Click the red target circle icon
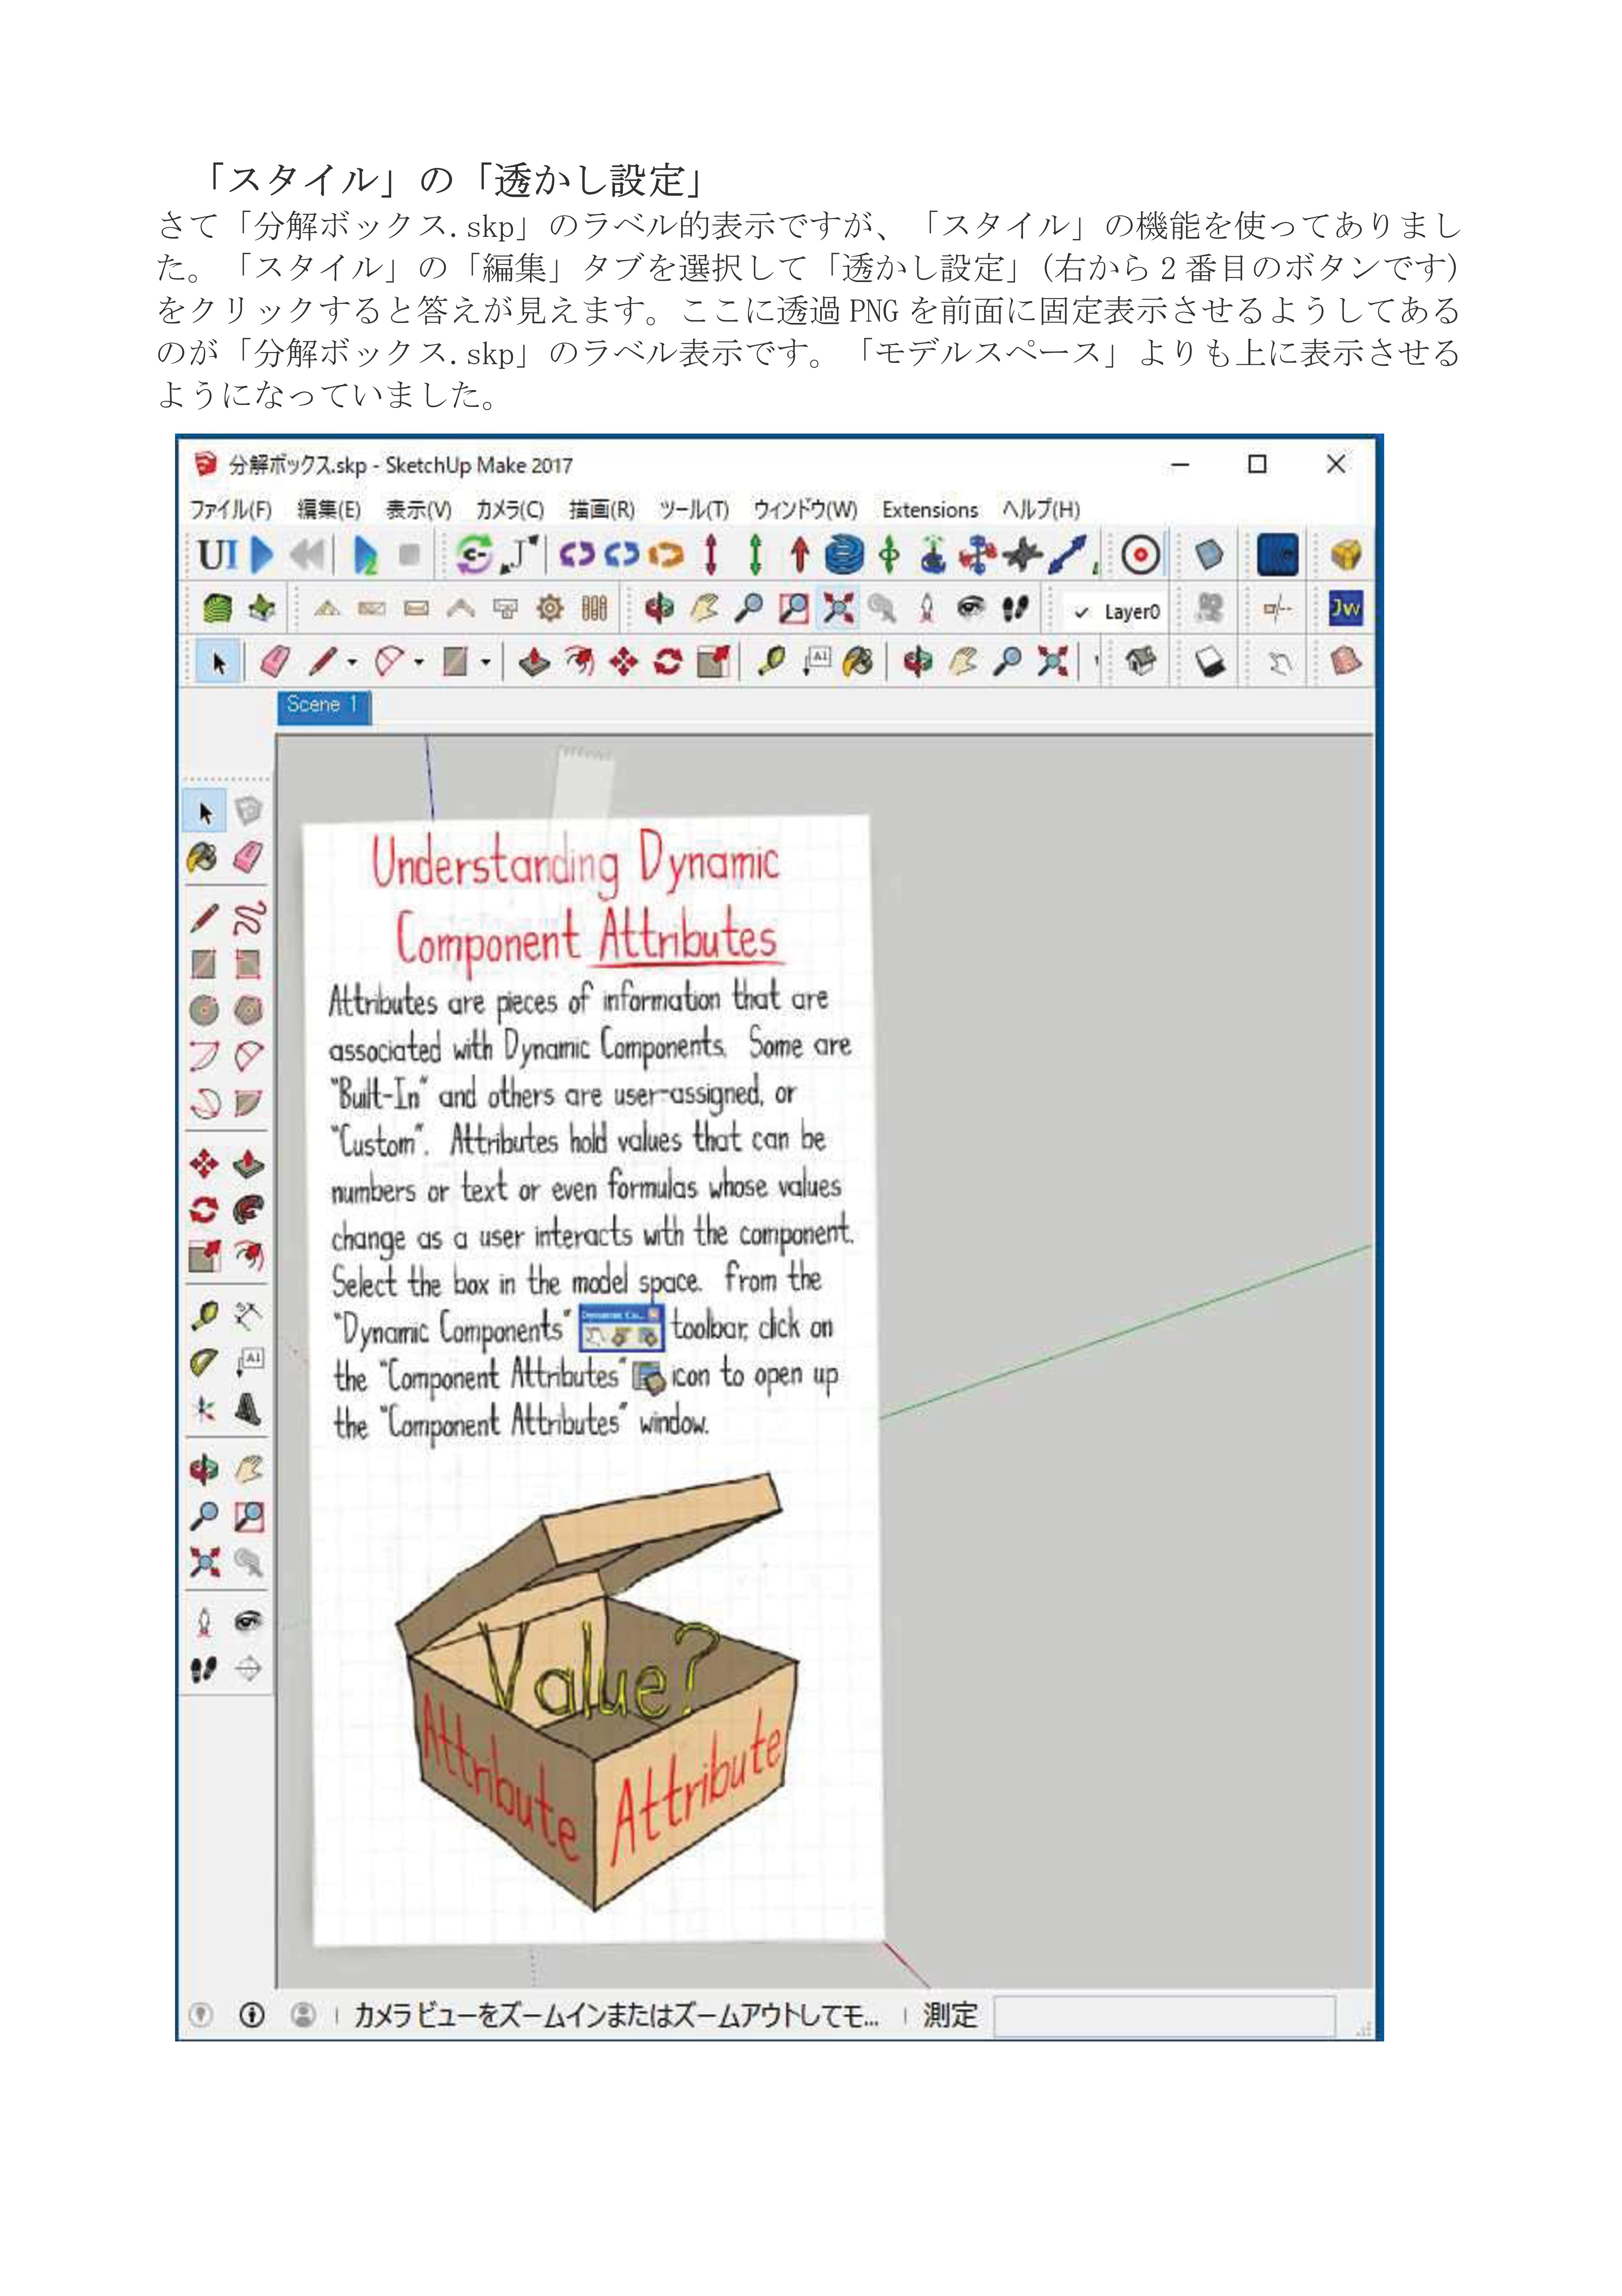The height and width of the screenshot is (2296, 1622). pyautogui.click(x=1141, y=555)
